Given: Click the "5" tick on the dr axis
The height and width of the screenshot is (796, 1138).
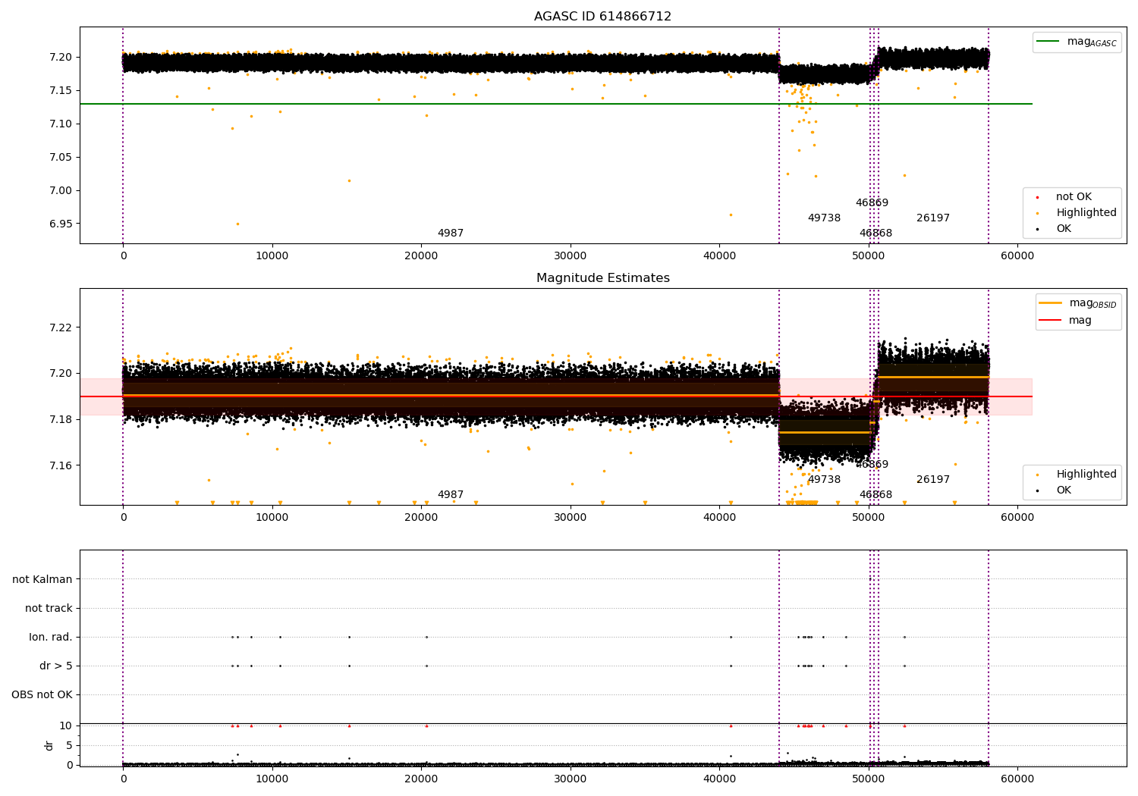Looking at the screenshot, I should point(69,745).
